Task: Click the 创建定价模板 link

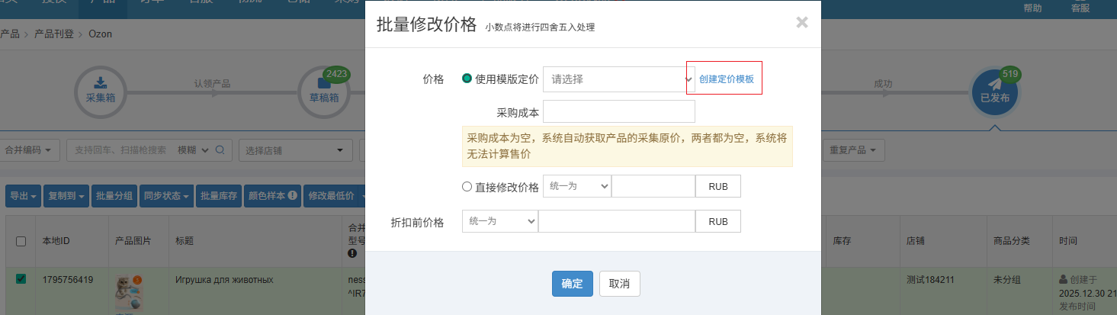Action: (726, 79)
